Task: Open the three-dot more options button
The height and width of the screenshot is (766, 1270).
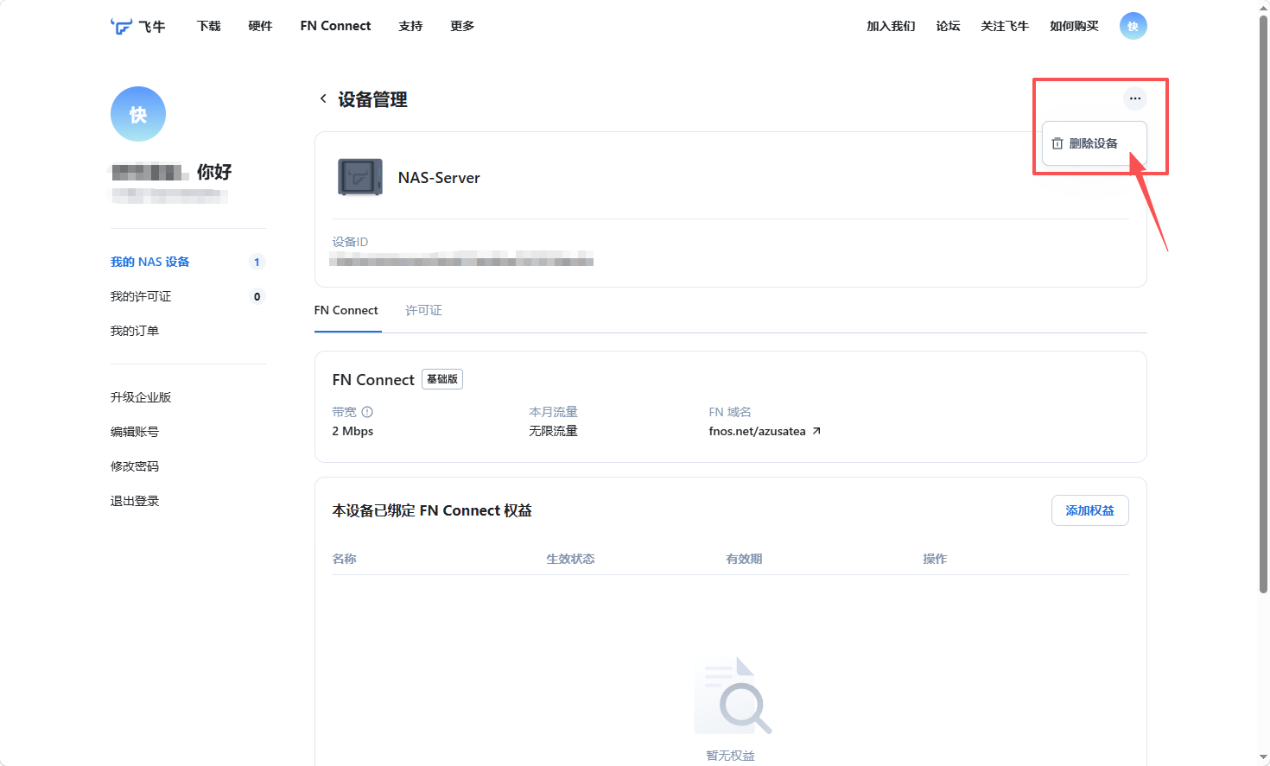Action: [1135, 98]
